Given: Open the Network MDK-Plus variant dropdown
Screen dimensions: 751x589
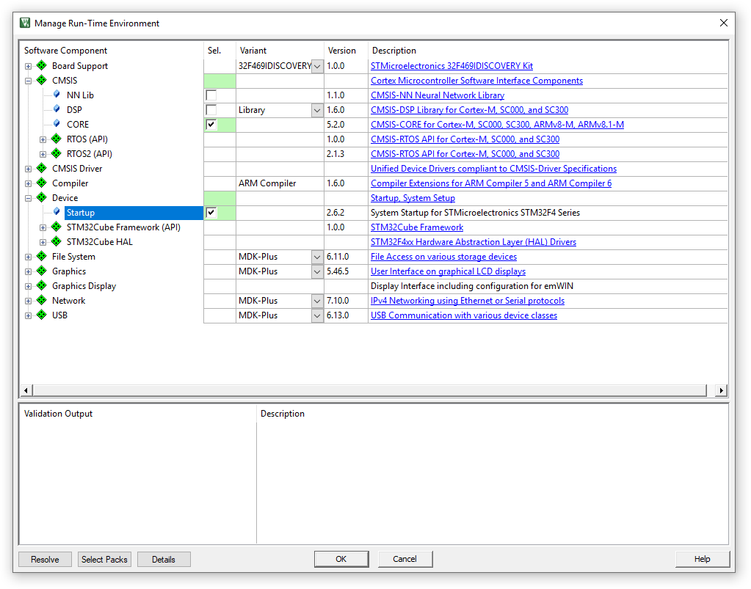Looking at the screenshot, I should (317, 301).
